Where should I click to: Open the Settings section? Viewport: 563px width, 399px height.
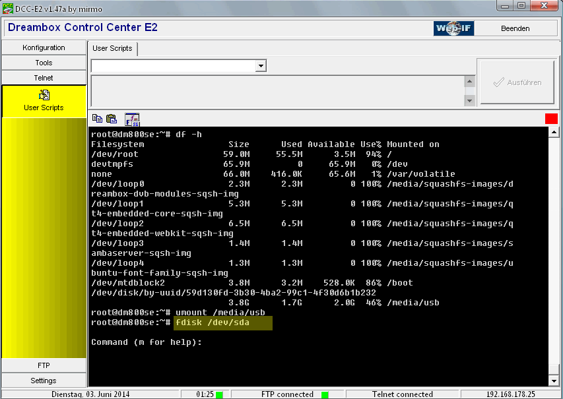(44, 381)
